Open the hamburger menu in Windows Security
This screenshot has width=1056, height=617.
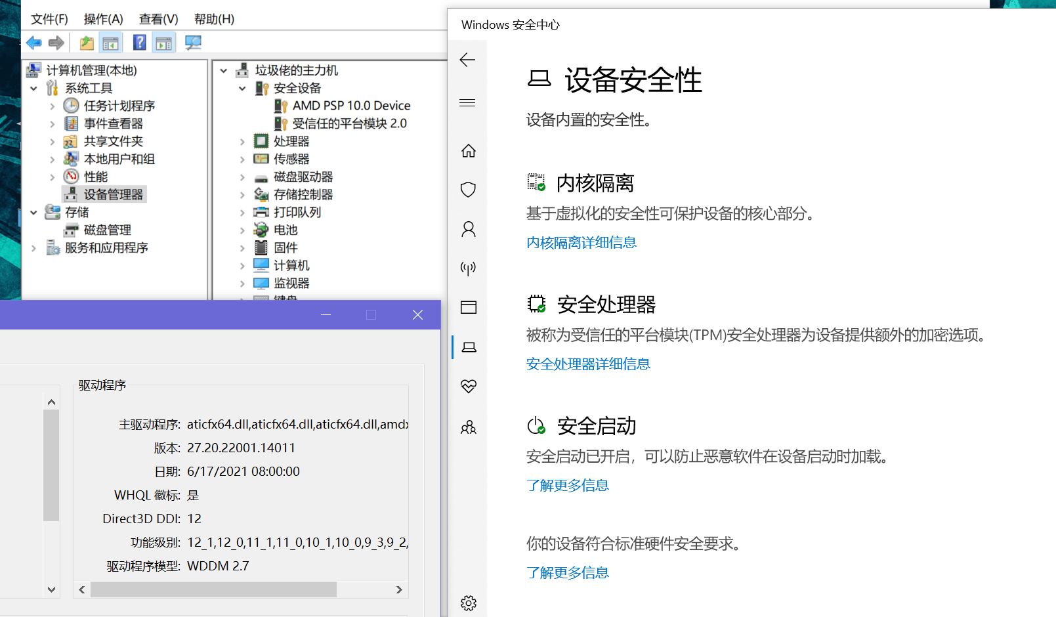point(467,103)
